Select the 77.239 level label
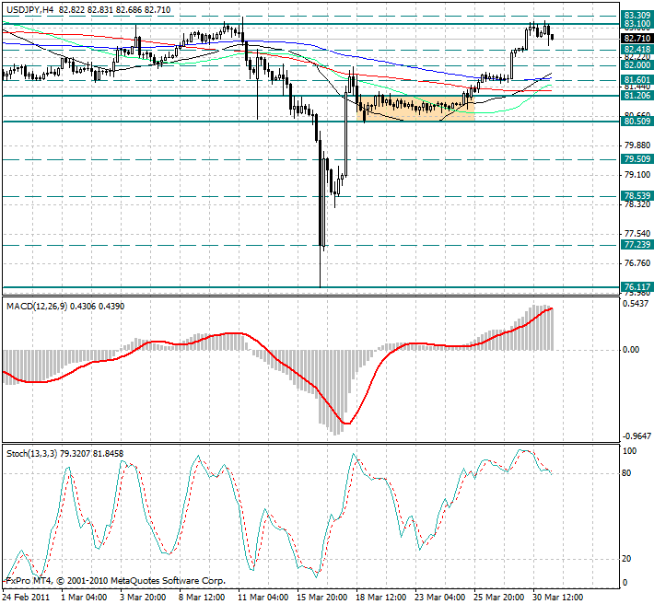Image resolution: width=654 pixels, height=604 pixels. pyautogui.click(x=636, y=245)
